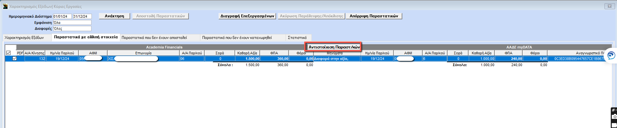The width and height of the screenshot is (617, 128).
Task: Click the end date field 31/12/24
Action: [82, 16]
